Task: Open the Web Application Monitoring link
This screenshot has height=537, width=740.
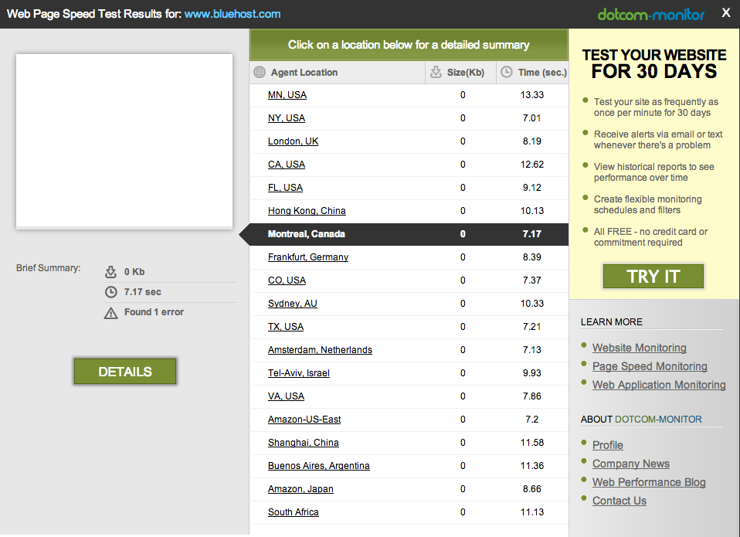Action: point(660,385)
